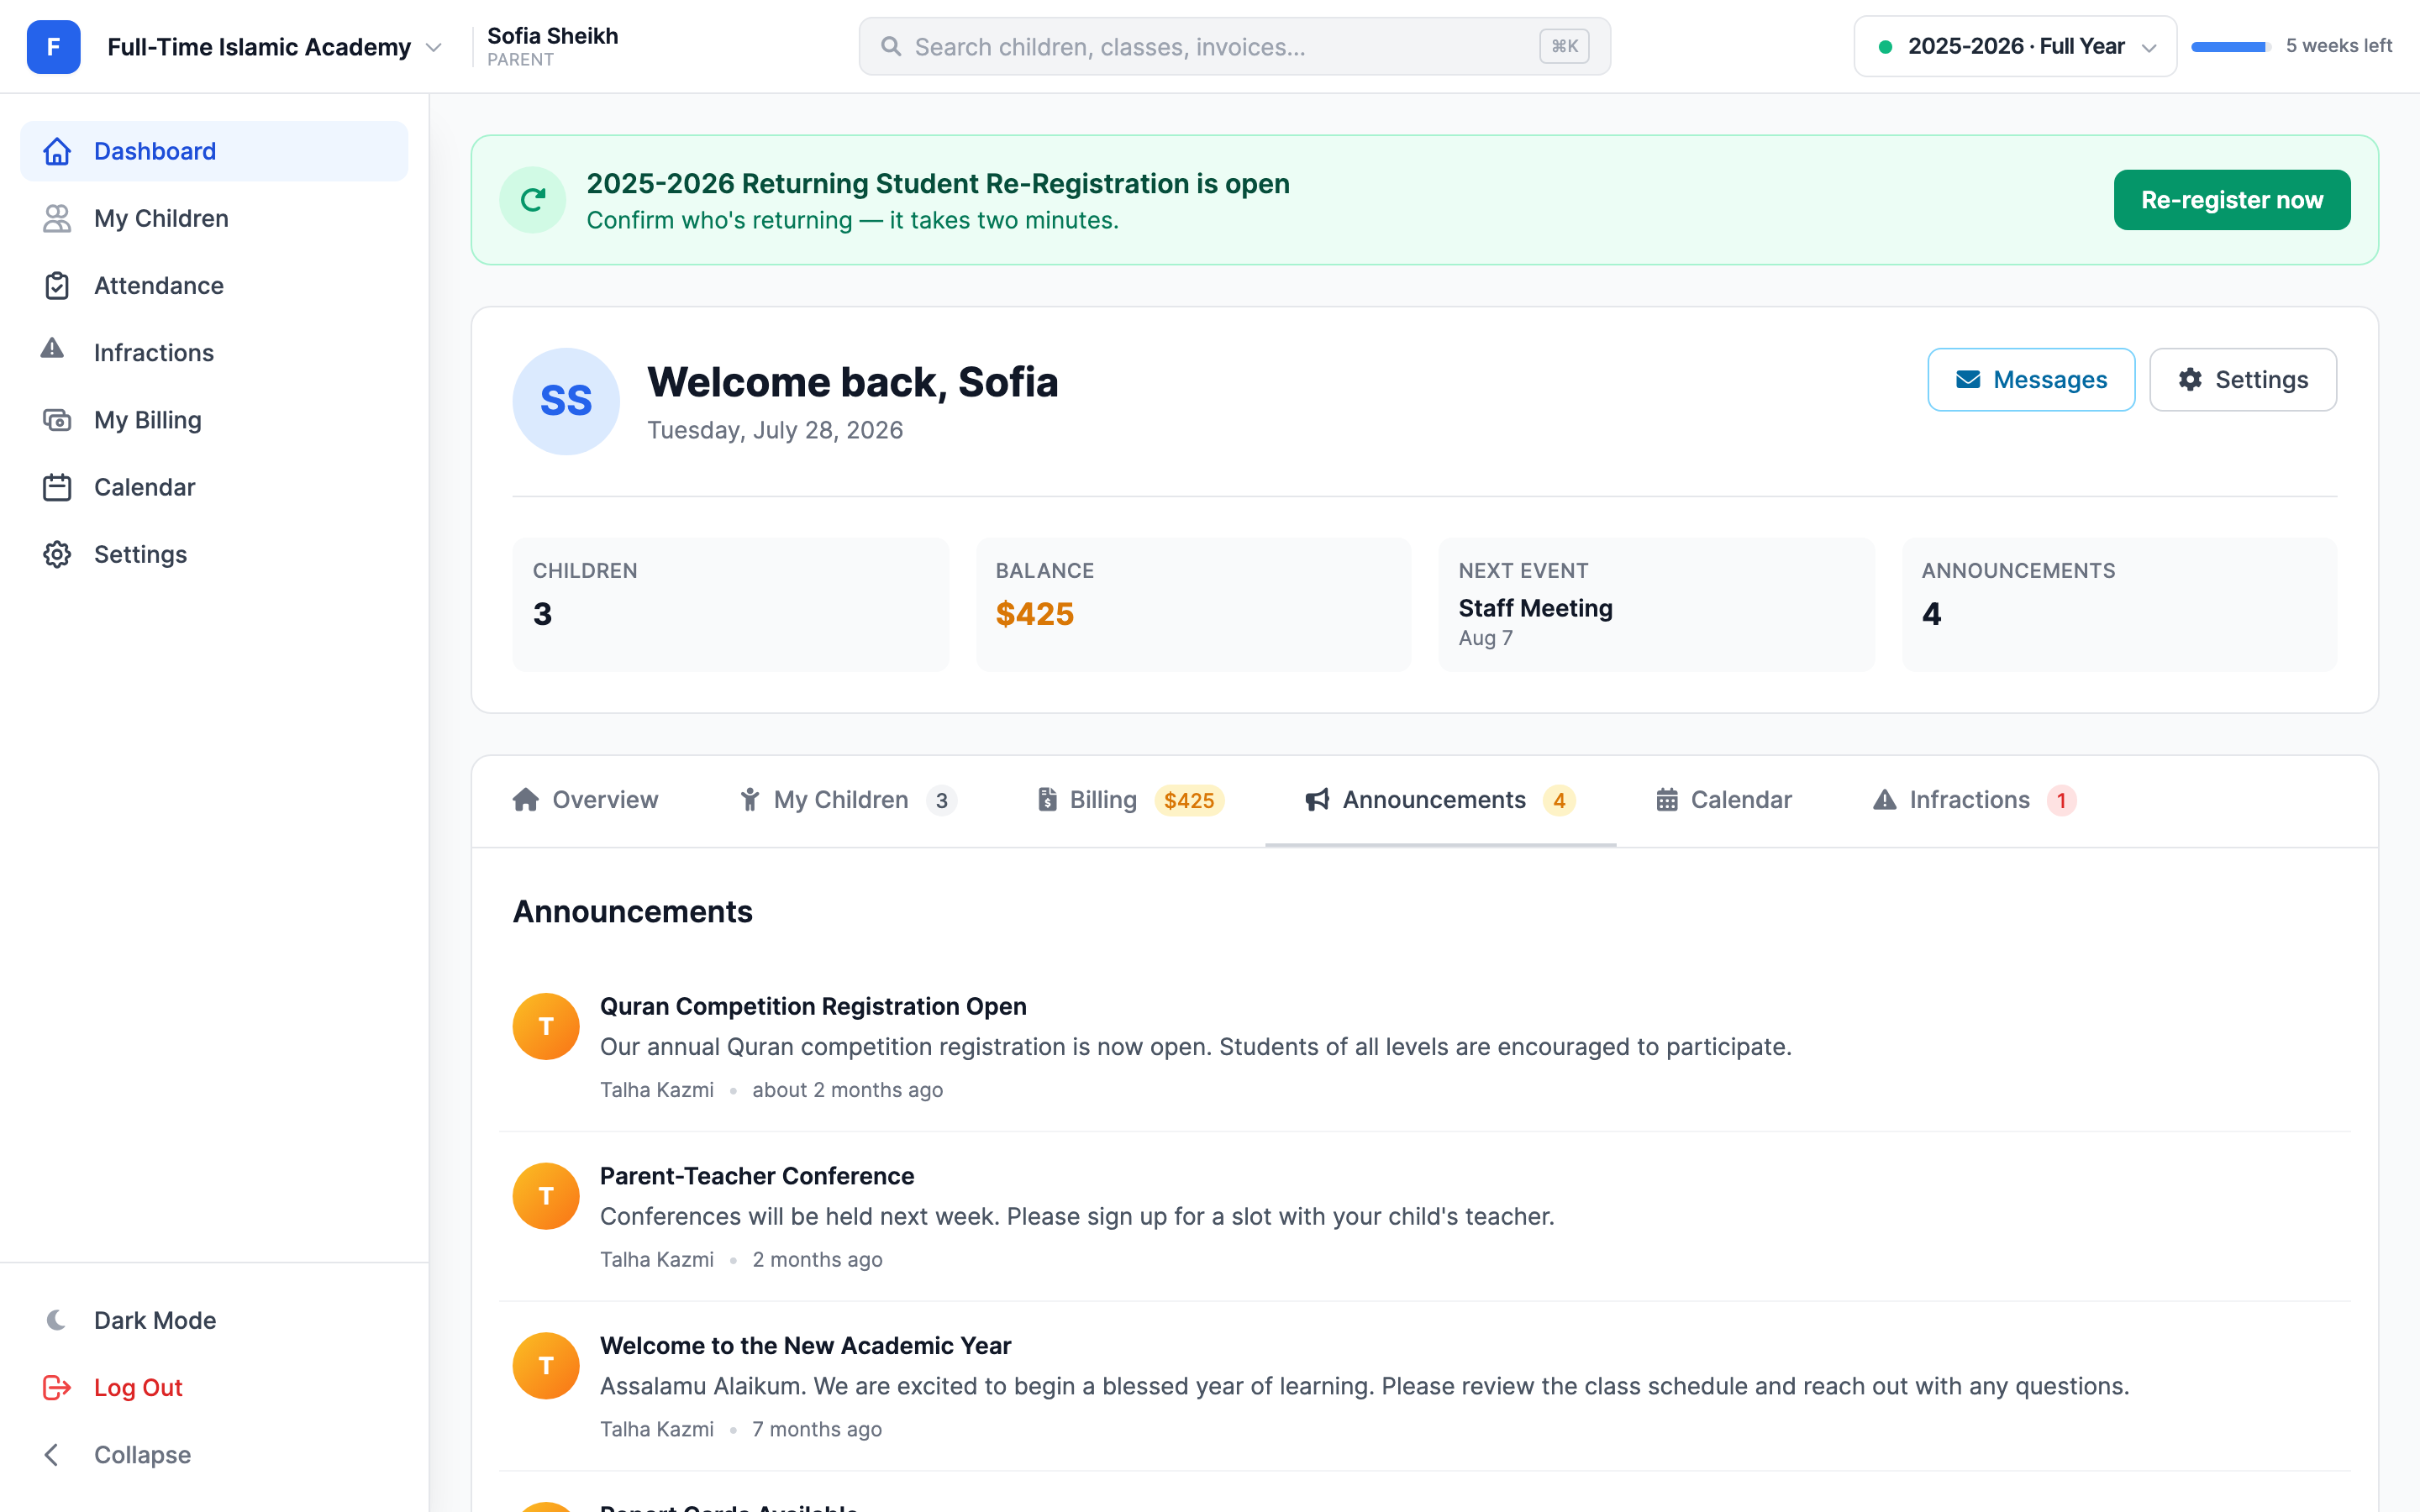Click the search magnifier icon
Image resolution: width=2420 pixels, height=1512 pixels.
point(890,46)
